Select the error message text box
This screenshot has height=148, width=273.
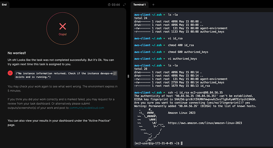click(66, 75)
